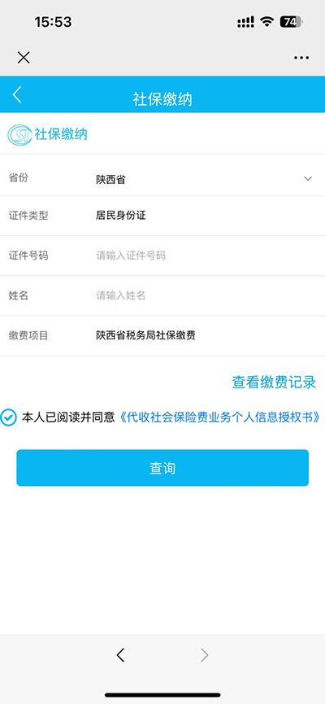
Task: Uncheck the 本人已阅读并同意 agreement checkbox
Action: [x=8, y=417]
